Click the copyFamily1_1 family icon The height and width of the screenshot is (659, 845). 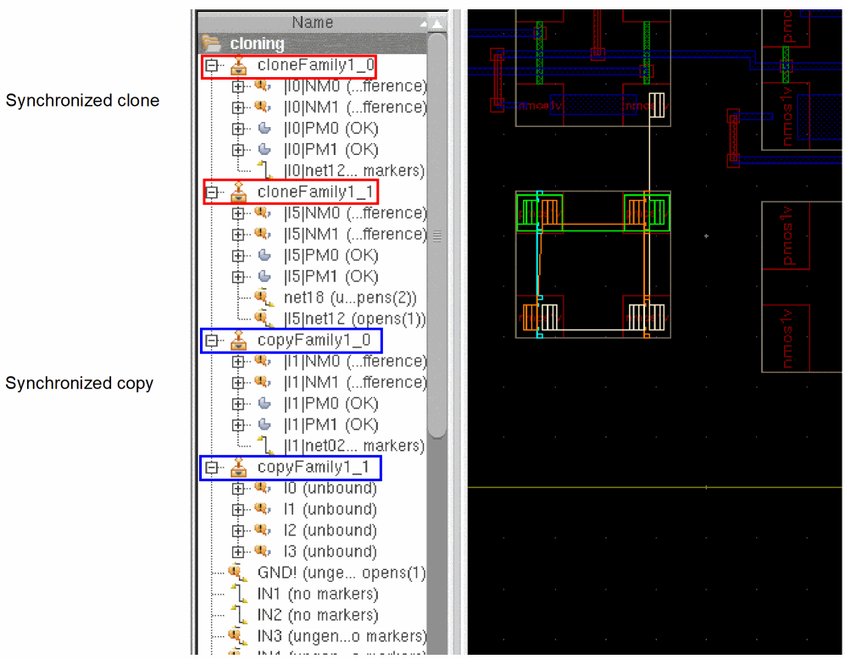click(240, 468)
